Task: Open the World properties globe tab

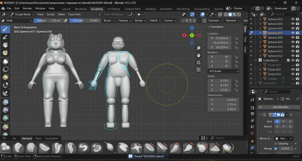Action: (x=252, y=133)
